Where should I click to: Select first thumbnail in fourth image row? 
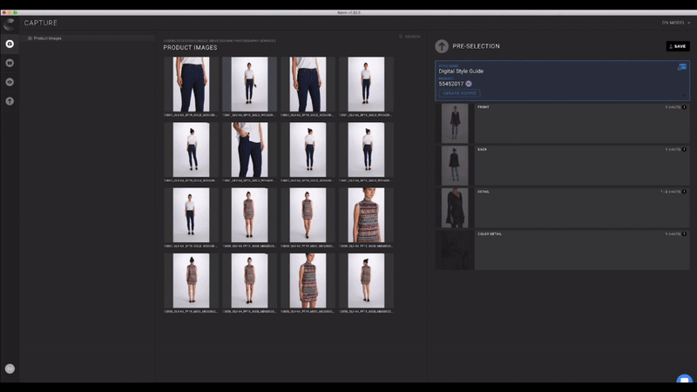tap(191, 280)
